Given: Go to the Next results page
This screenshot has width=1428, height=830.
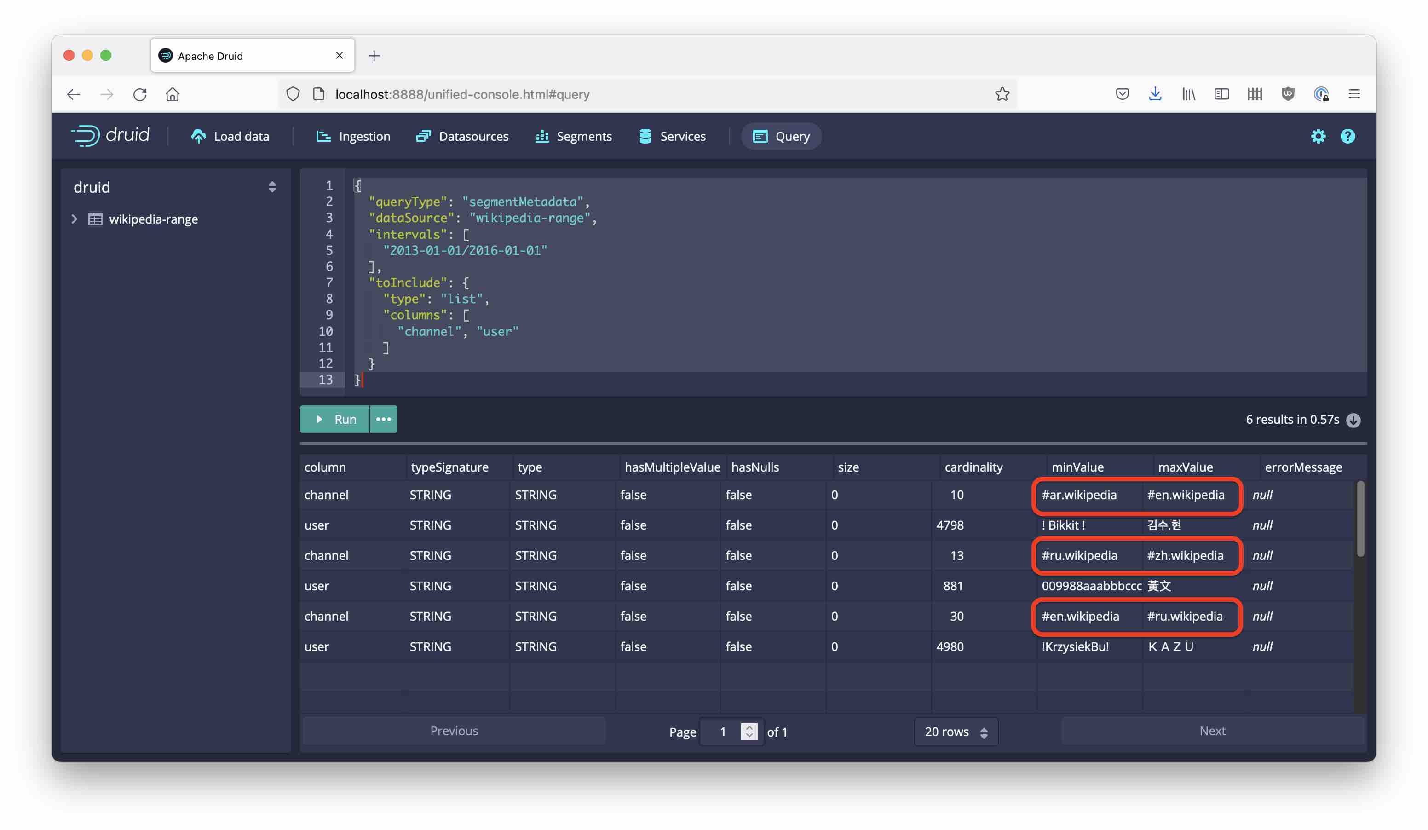Looking at the screenshot, I should pos(1212,731).
